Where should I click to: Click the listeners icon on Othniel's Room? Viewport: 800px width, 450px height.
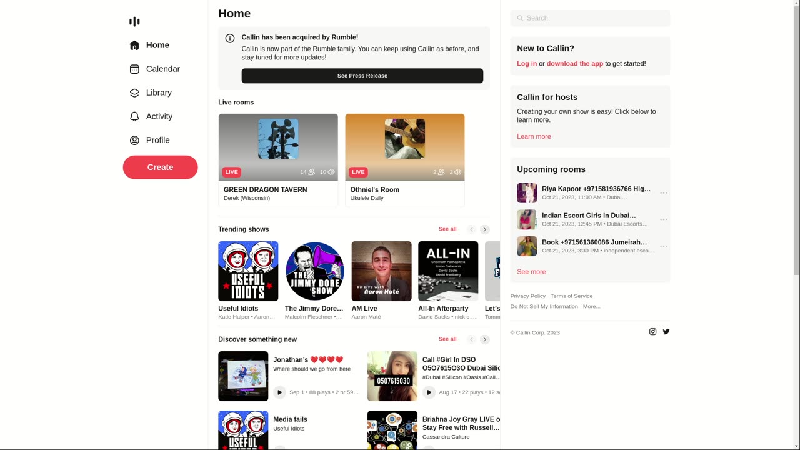(x=441, y=172)
